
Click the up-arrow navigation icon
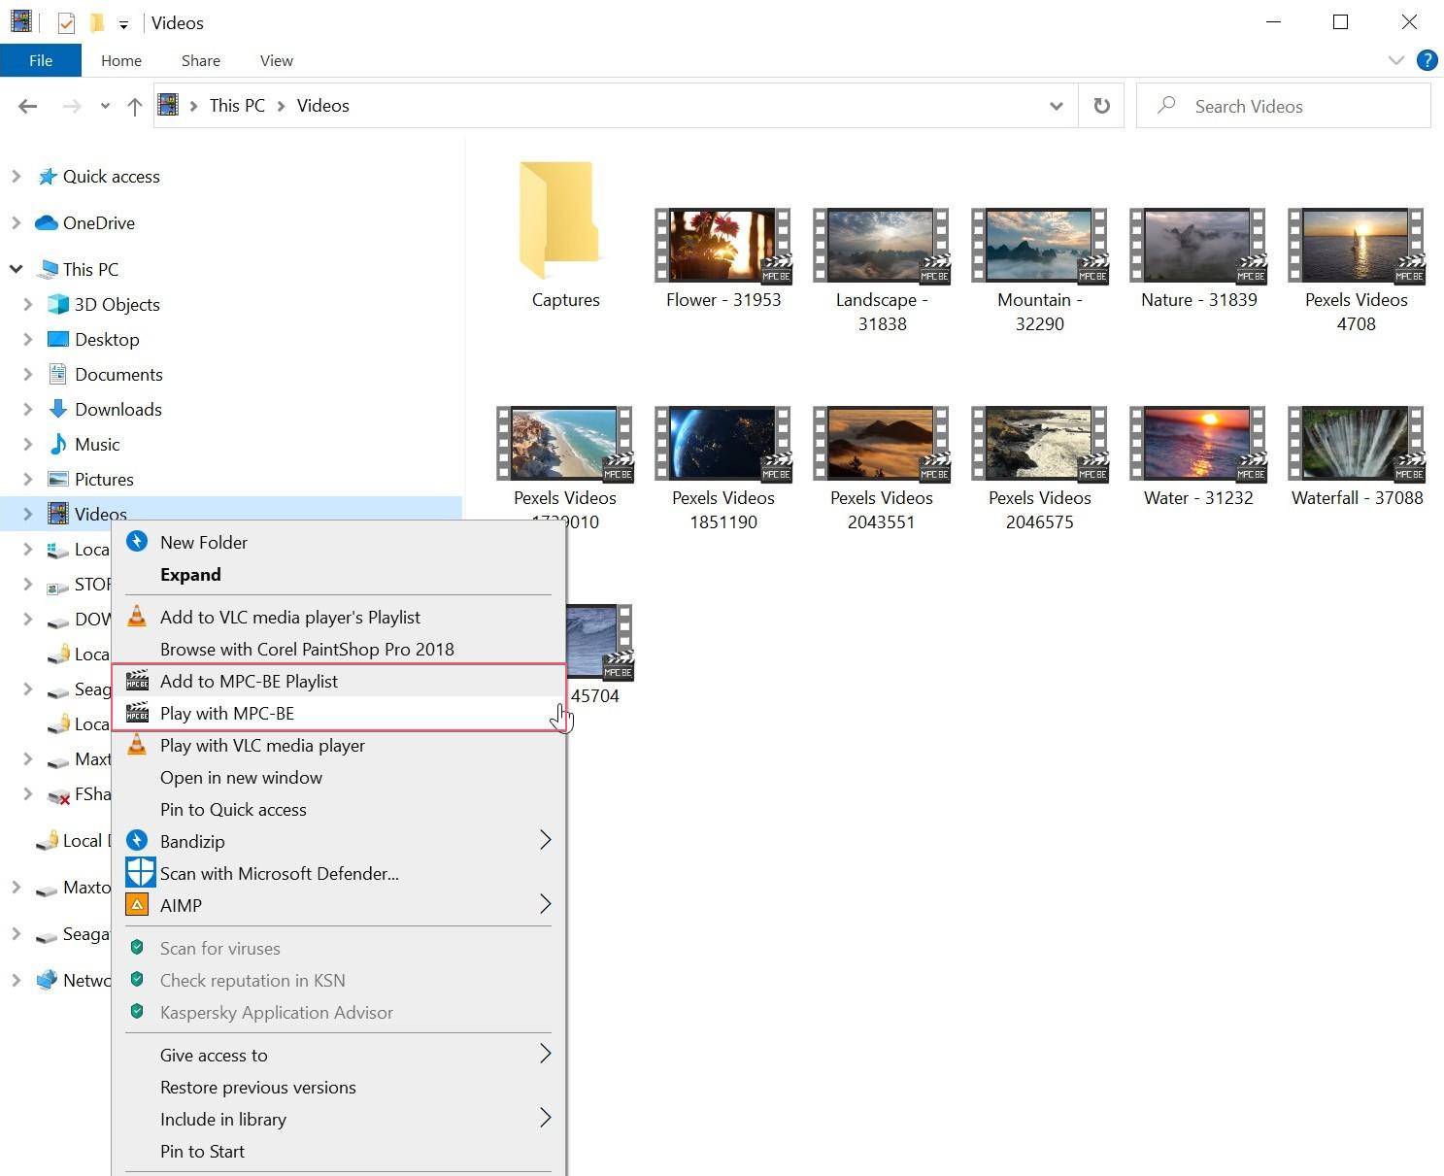tap(134, 106)
